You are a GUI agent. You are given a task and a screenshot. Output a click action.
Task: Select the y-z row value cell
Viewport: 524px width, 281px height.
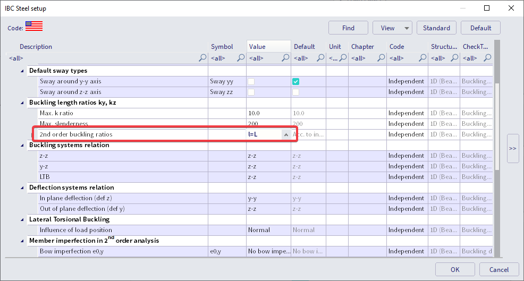pos(269,166)
